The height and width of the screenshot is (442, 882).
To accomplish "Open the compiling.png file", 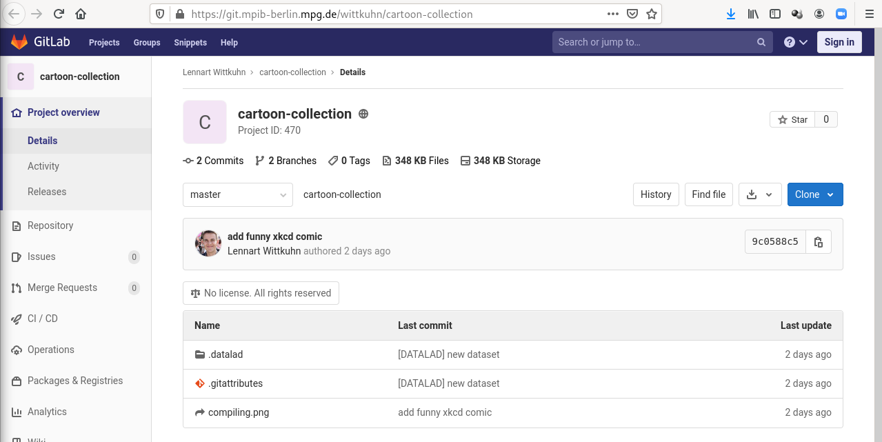I will click(239, 412).
